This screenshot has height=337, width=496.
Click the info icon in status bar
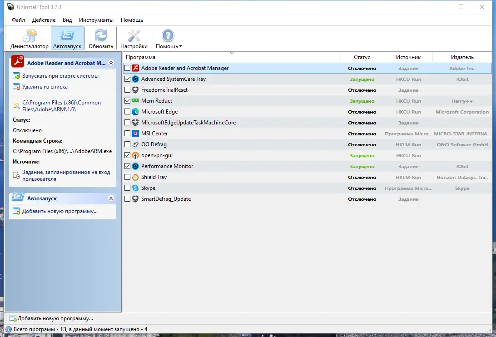(x=9, y=329)
